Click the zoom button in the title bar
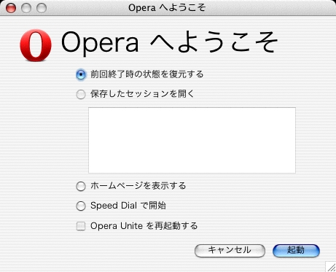The height and width of the screenshot is (272, 336). coord(42,8)
